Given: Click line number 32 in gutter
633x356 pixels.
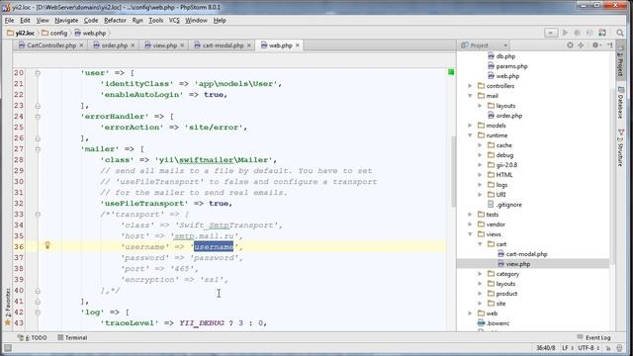Looking at the screenshot, I should click(19, 204).
